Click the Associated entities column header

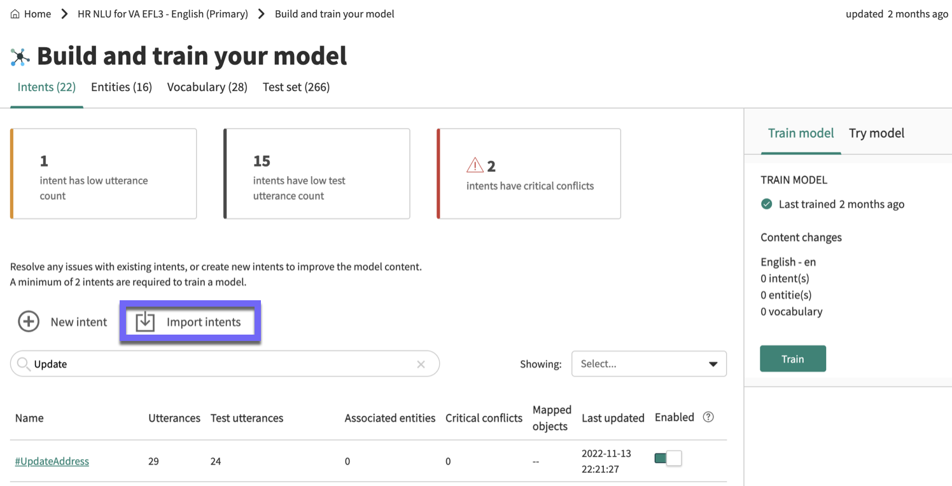click(x=390, y=418)
